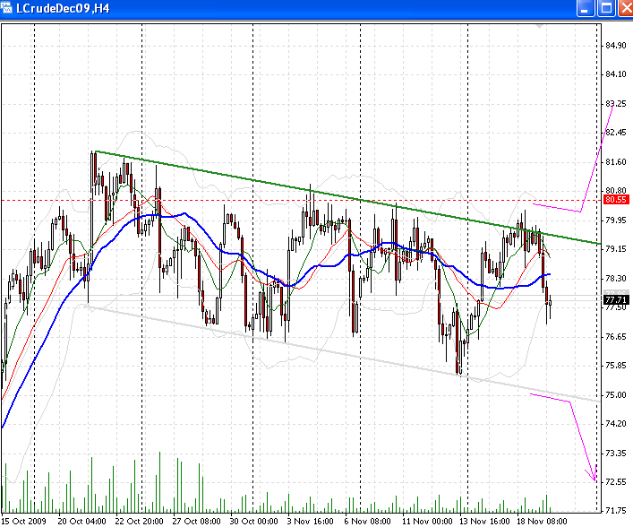
Task: Click the 30 Oct 00:00 time label
Action: pyautogui.click(x=254, y=522)
